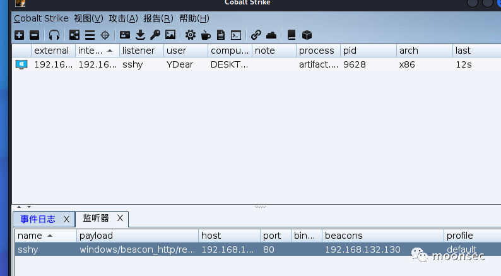501x276 pixels.
Task: Click the coffee cup Java applet icon
Action: tap(206, 35)
